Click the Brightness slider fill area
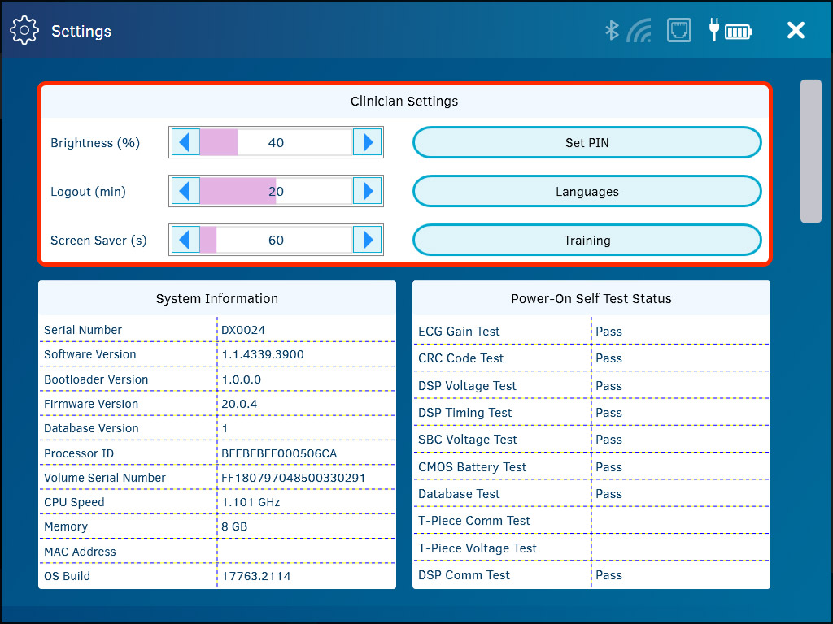 click(218, 141)
